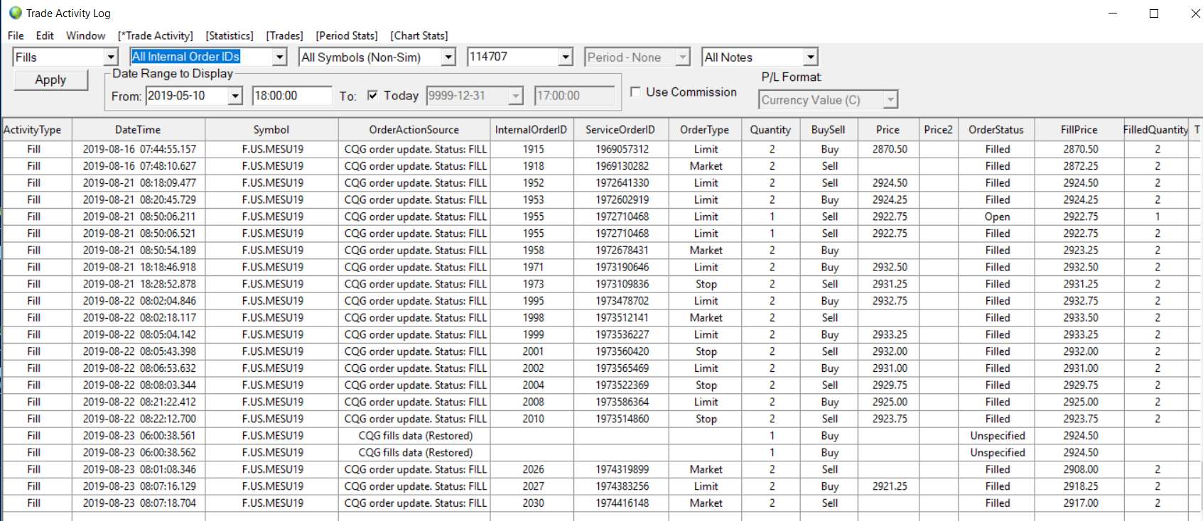Open the To date picker showing 9999-12-31
Image resolution: width=1203 pixels, height=521 pixels.
tap(516, 96)
